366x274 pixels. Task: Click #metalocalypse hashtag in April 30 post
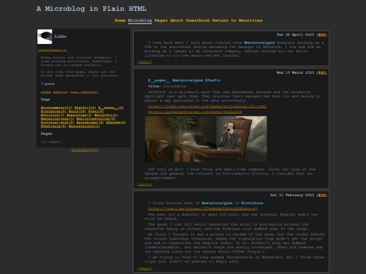[260, 43]
